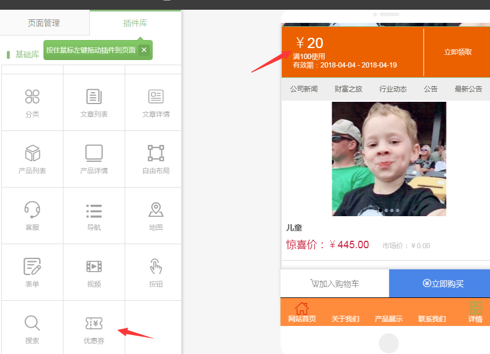Click the child product photo

tap(389, 158)
